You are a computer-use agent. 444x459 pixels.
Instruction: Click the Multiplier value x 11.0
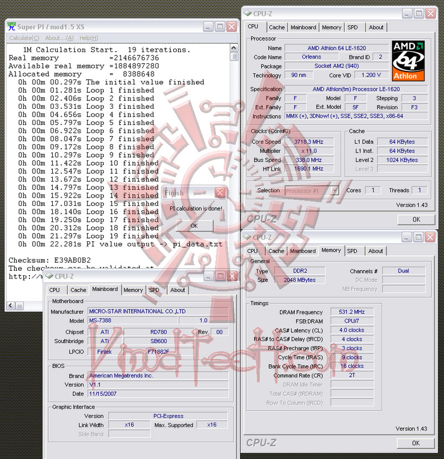coord(309,151)
